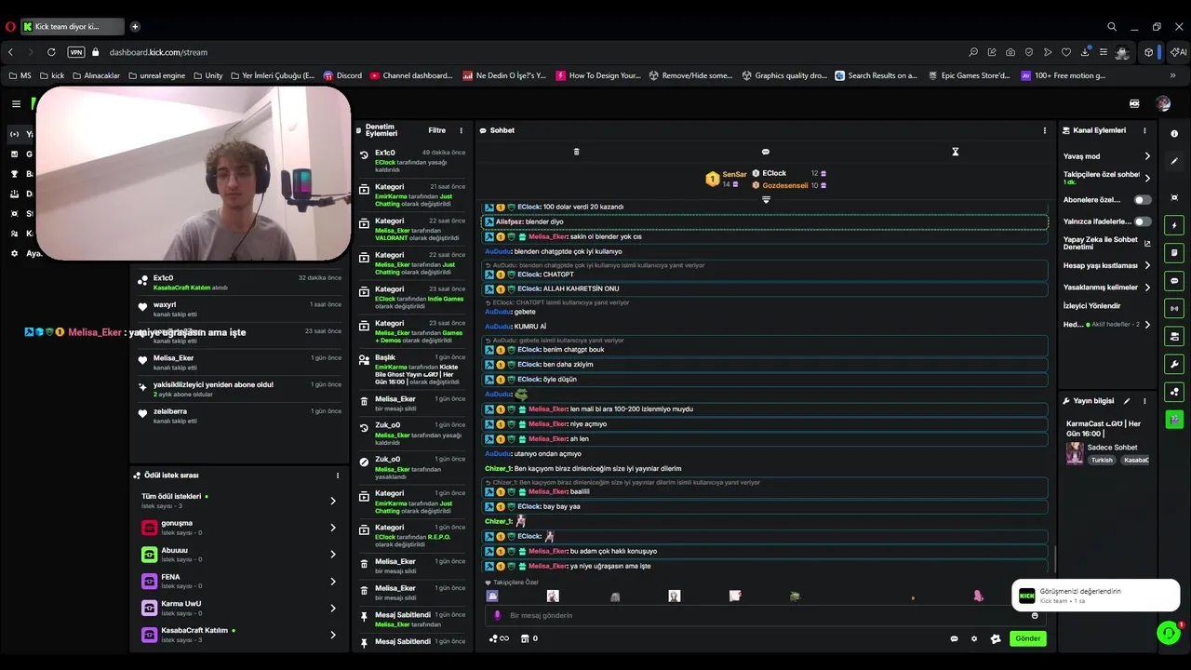The width and height of the screenshot is (1191, 670).
Task: Click the heart bookmark icon in address bar
Action: [x=1066, y=52]
